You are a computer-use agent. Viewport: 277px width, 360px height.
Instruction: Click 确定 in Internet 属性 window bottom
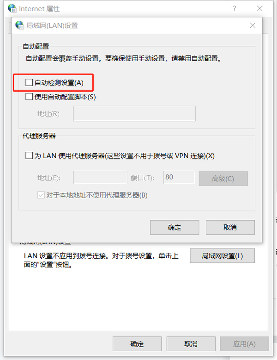tap(137, 344)
